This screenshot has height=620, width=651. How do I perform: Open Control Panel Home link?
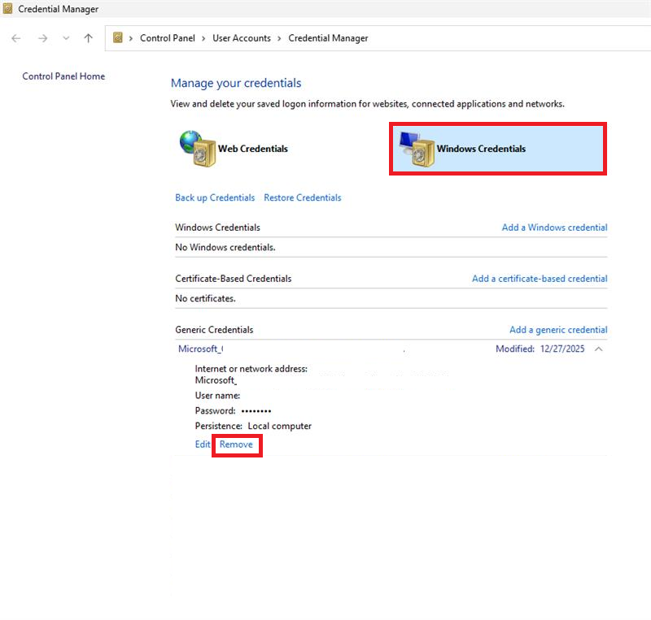pos(63,76)
